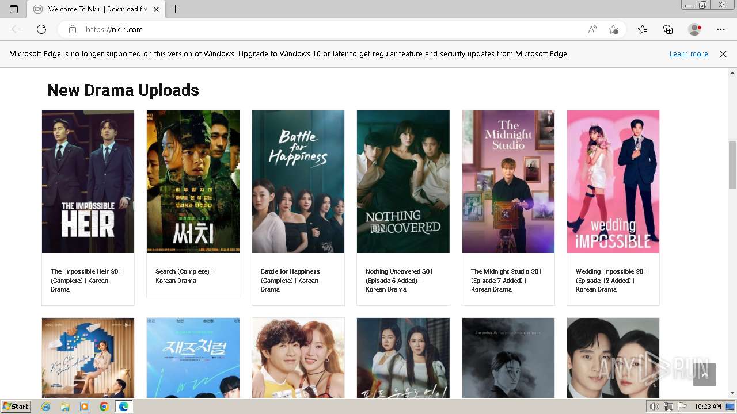Open Wedding Impossible poster
737x414 pixels.
point(613,182)
